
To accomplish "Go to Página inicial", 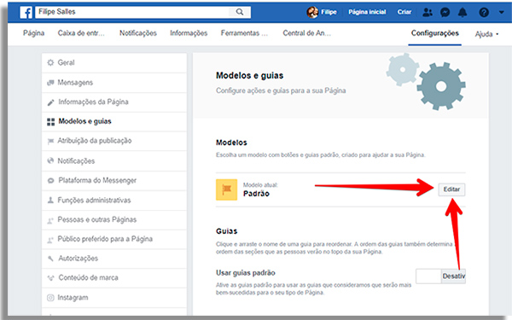I will point(367,12).
